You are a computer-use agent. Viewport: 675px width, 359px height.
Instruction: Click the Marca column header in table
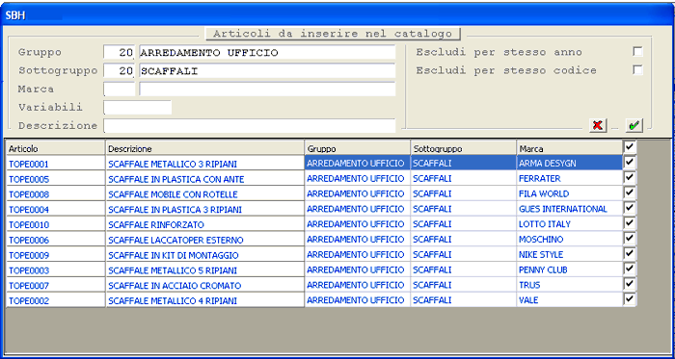(569, 148)
